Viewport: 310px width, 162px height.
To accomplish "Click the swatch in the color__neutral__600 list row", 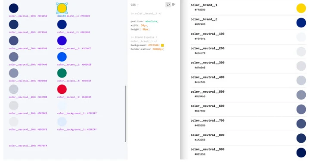I will coord(301,109).
